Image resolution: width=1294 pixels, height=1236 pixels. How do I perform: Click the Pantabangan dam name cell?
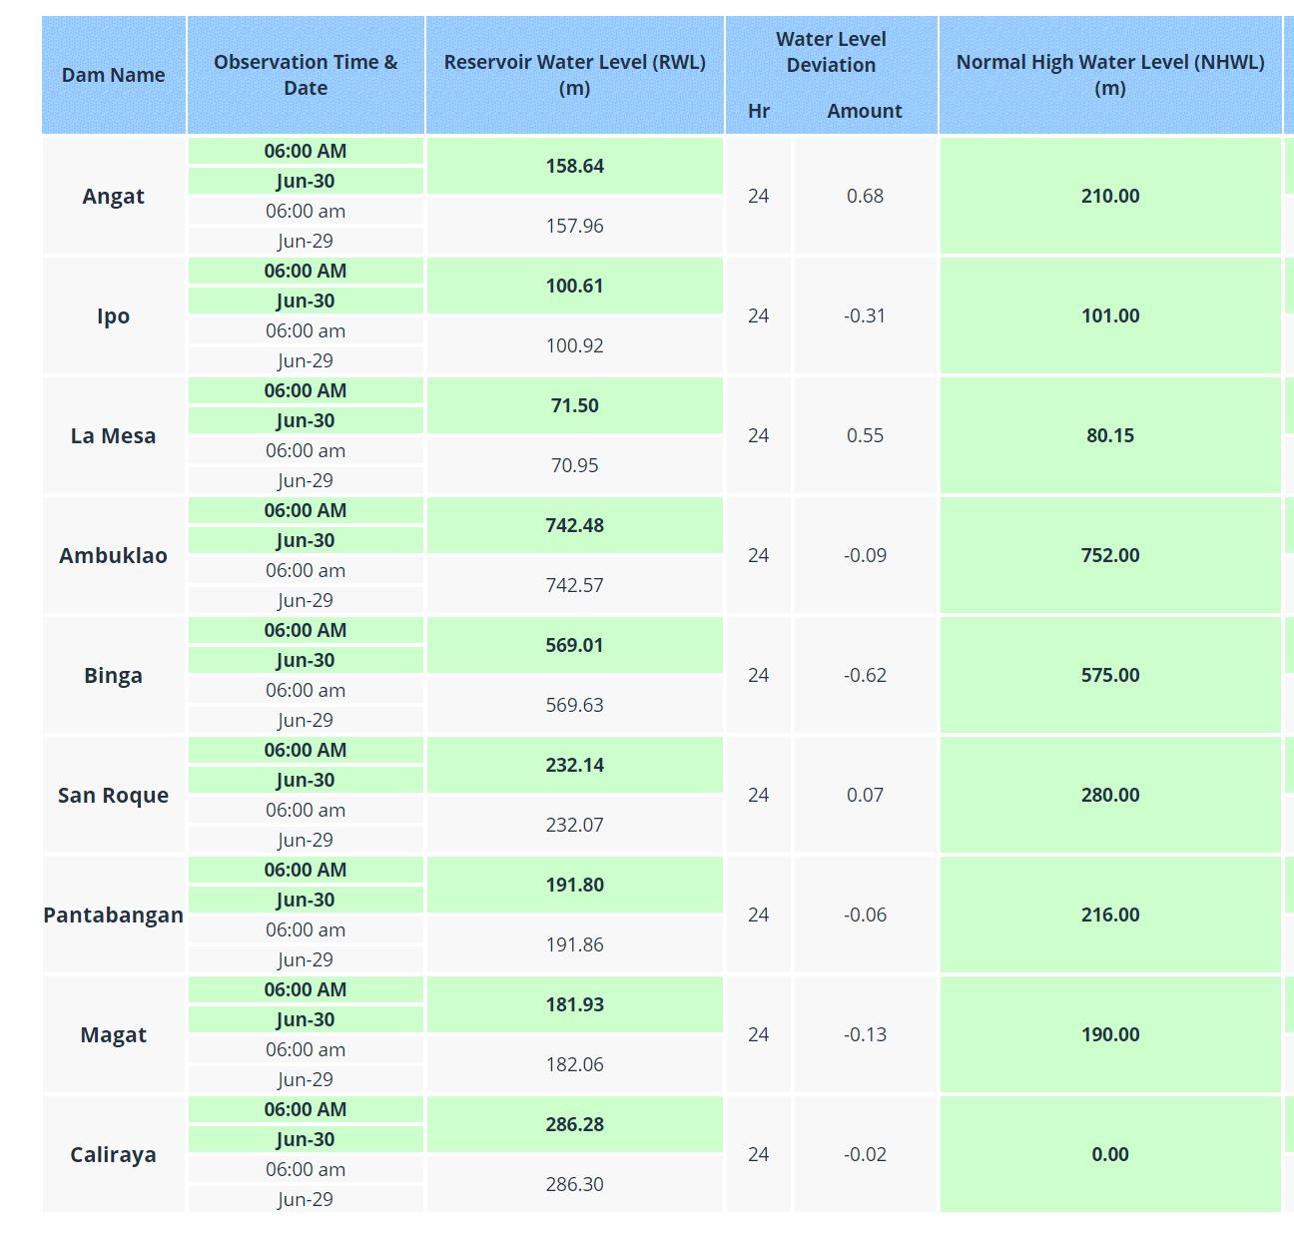pyautogui.click(x=113, y=915)
